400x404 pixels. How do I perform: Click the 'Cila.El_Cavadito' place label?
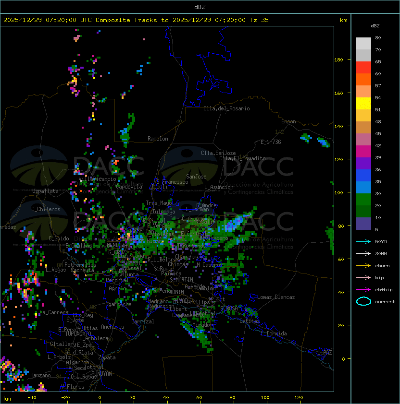click(242, 158)
